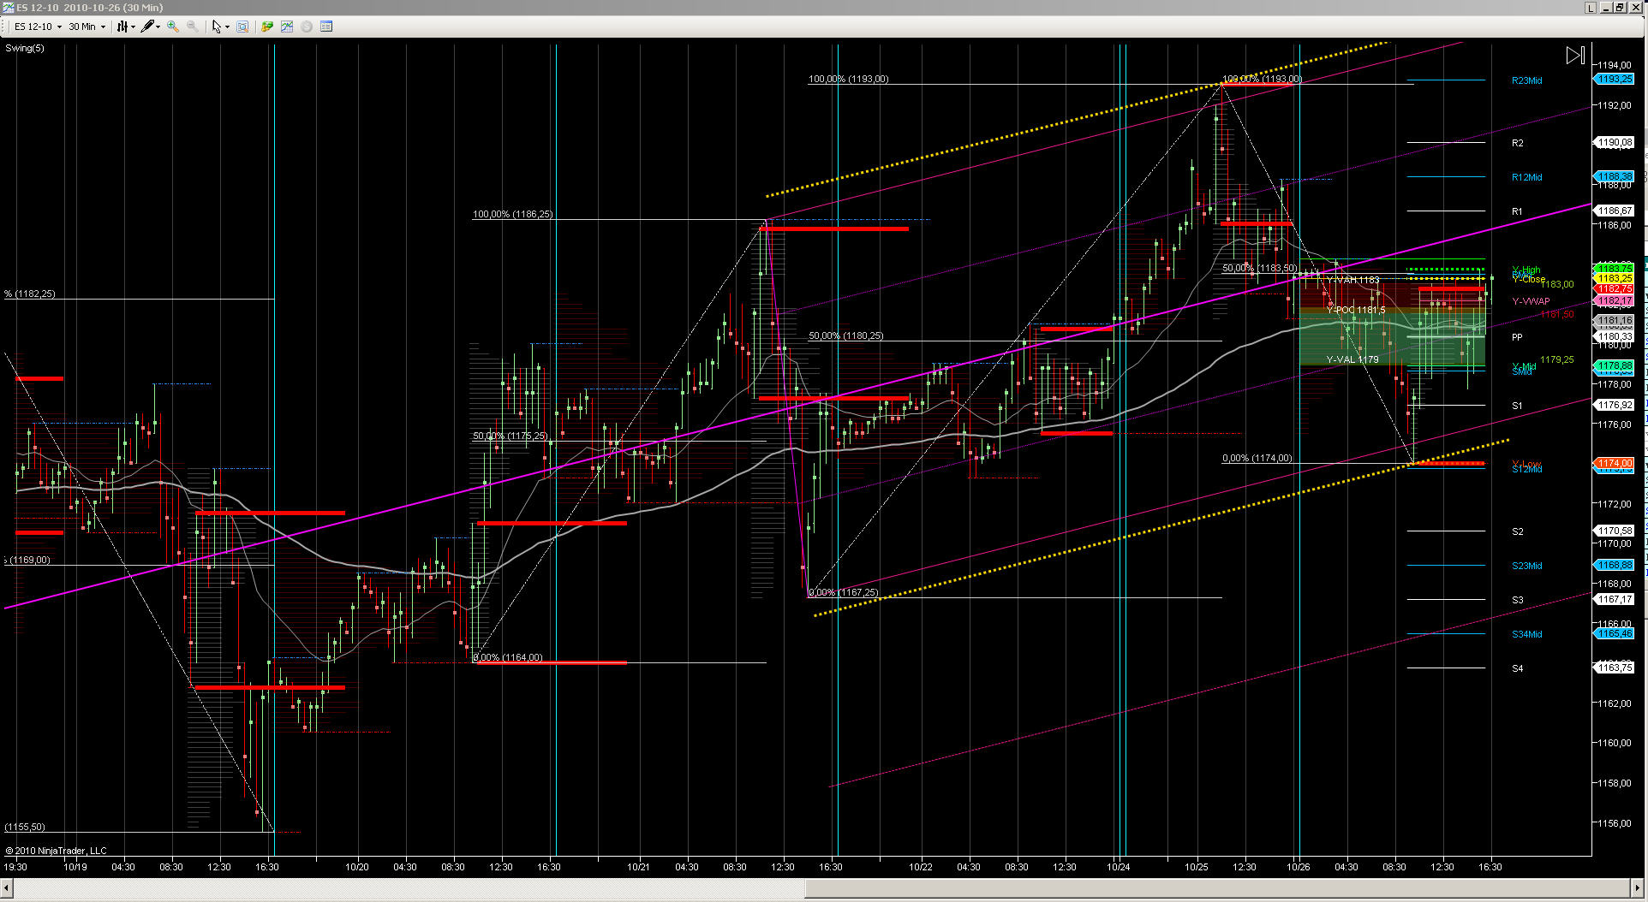1648x902 pixels.
Task: Click the S34Mid pivot label
Action: coord(1526,634)
